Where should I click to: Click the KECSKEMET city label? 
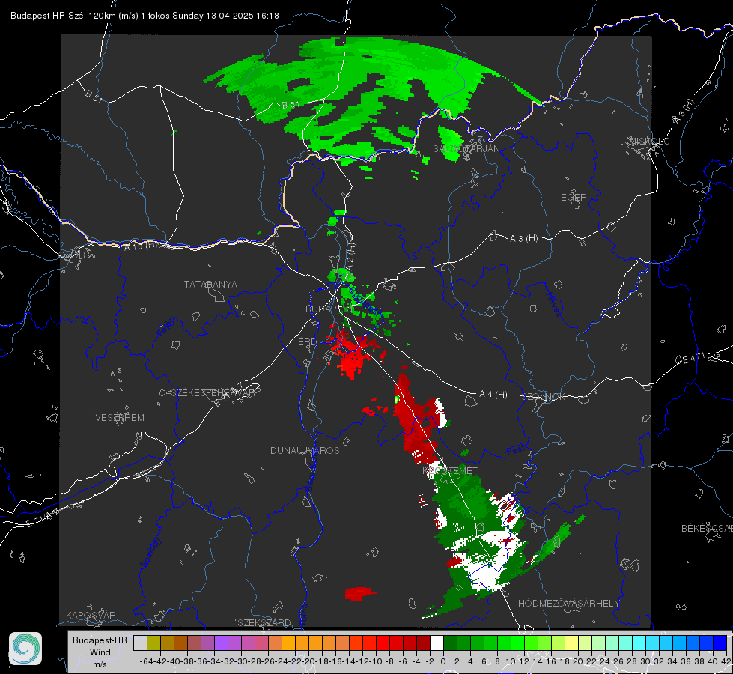tap(450, 470)
